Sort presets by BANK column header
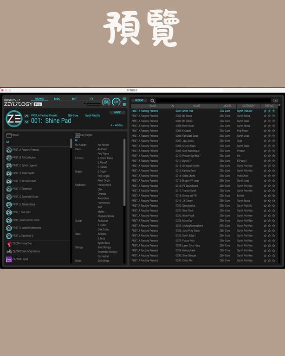The width and height of the screenshot is (285, 356). tap(153, 106)
